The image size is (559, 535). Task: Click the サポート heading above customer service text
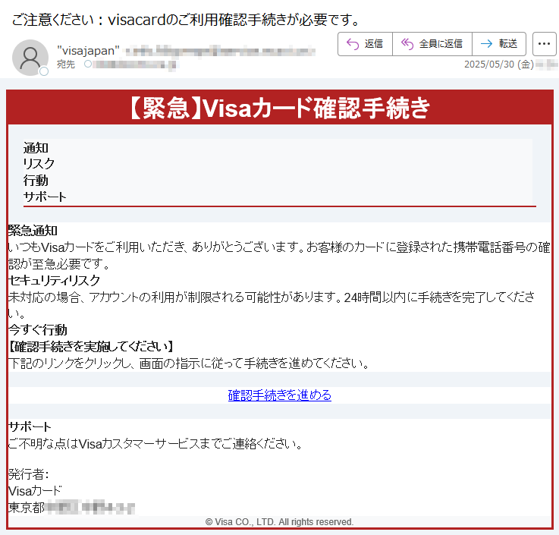pos(30,426)
